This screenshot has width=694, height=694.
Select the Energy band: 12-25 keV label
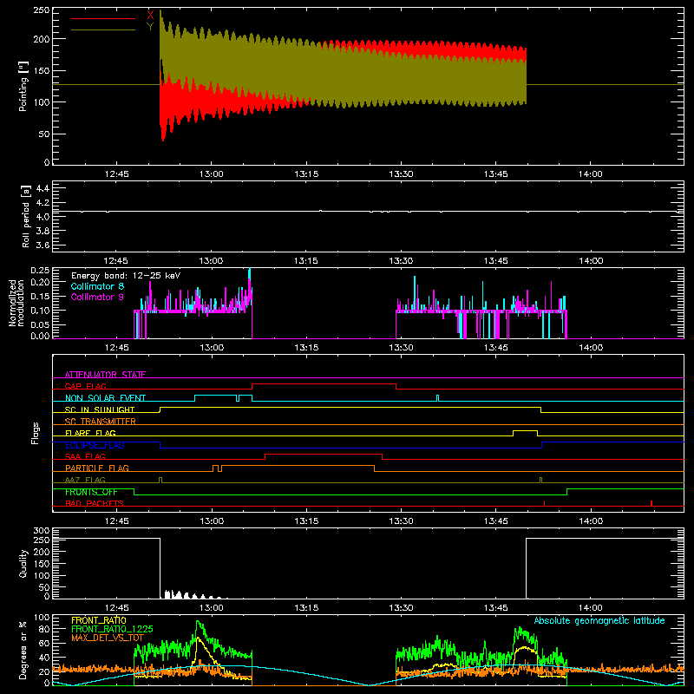(x=126, y=276)
